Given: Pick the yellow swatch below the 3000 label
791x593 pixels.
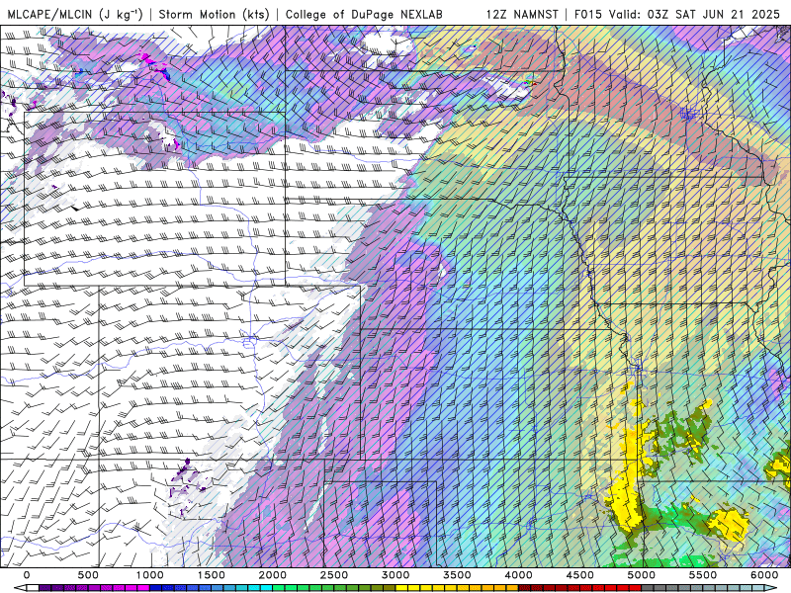Looking at the screenshot, I should click(401, 588).
